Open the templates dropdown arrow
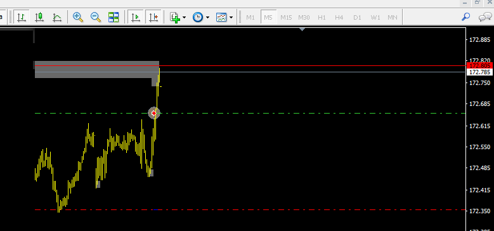The height and width of the screenshot is (231, 494). pos(231,17)
